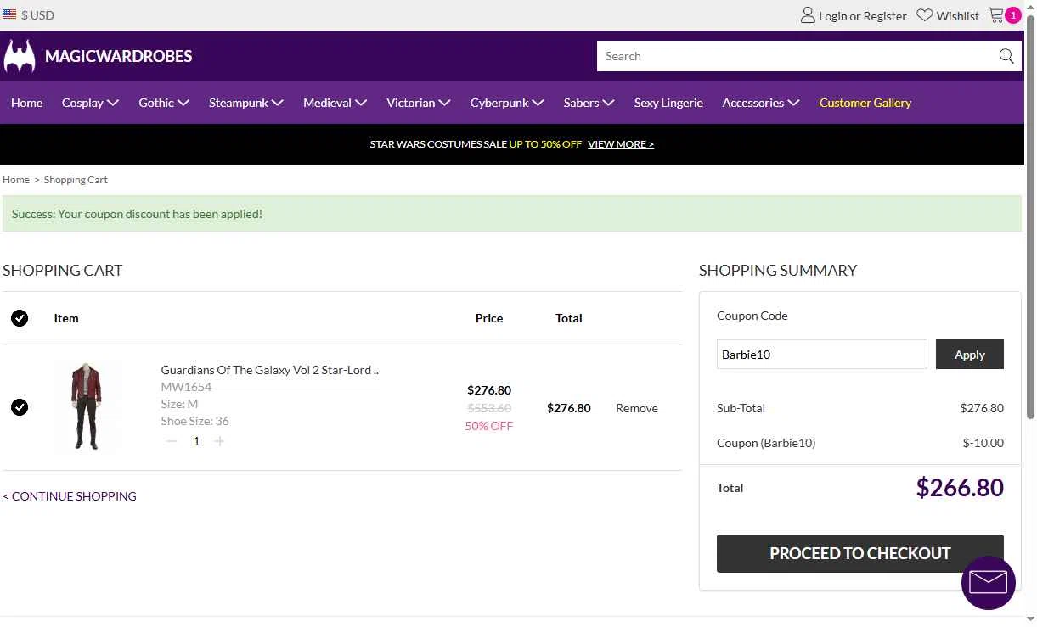This screenshot has height=627, width=1037.
Task: Click Continue Shopping link
Action: tap(70, 496)
